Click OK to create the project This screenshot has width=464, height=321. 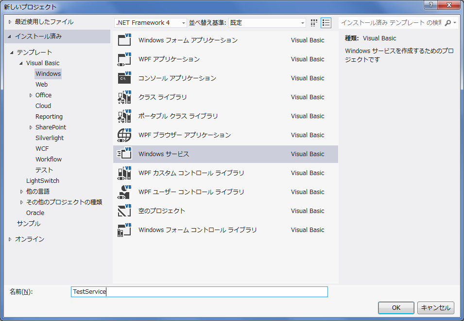(396, 308)
